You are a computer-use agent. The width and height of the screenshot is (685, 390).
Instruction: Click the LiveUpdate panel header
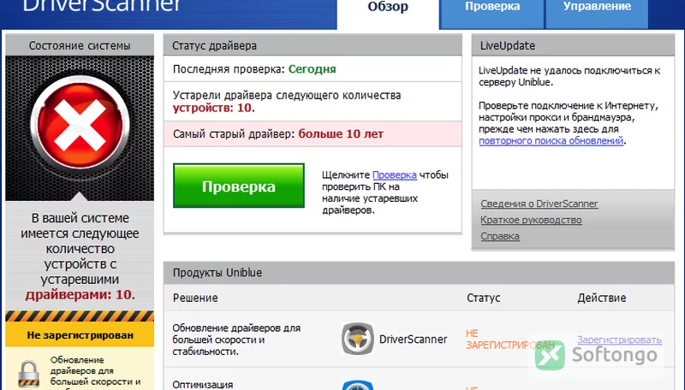573,45
